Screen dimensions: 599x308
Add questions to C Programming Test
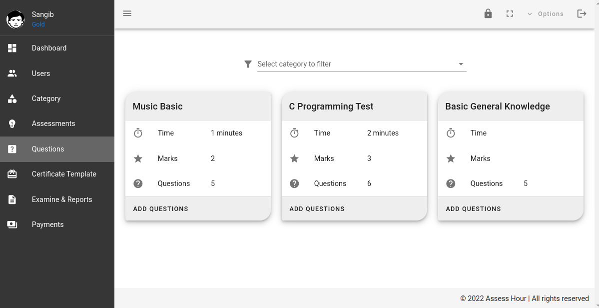click(x=317, y=209)
